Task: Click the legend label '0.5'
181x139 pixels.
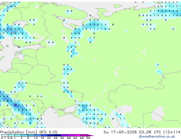Action: tap(10, 138)
